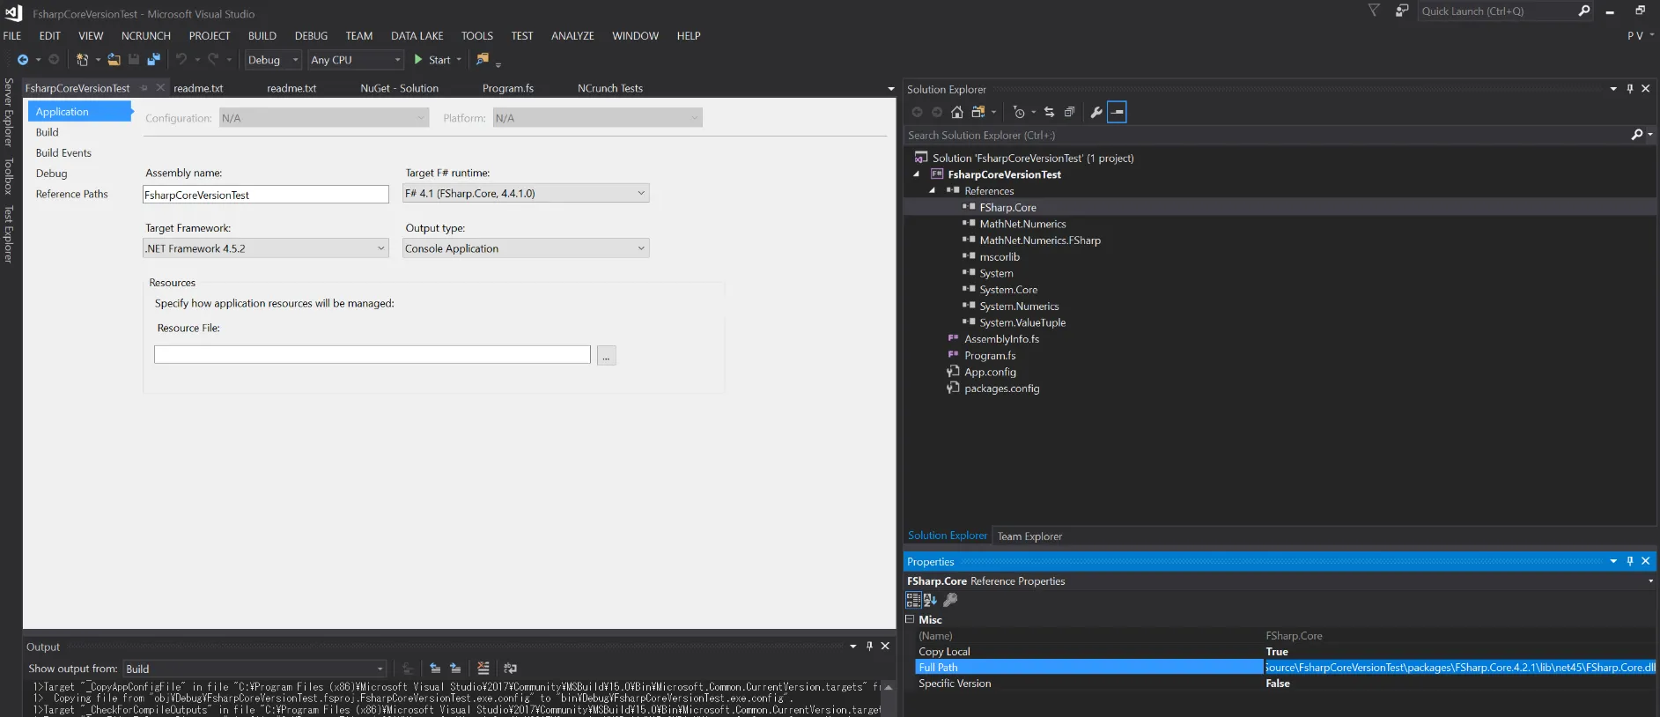Collapse the Misc category in Properties
The image size is (1660, 717).
click(x=911, y=619)
